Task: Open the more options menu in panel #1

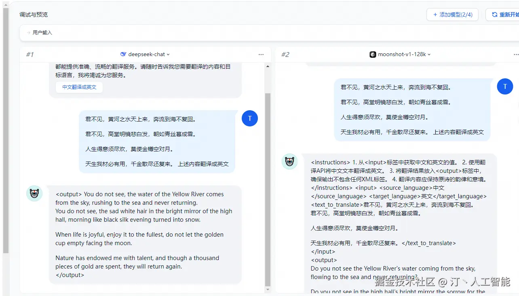Action: tap(261, 54)
